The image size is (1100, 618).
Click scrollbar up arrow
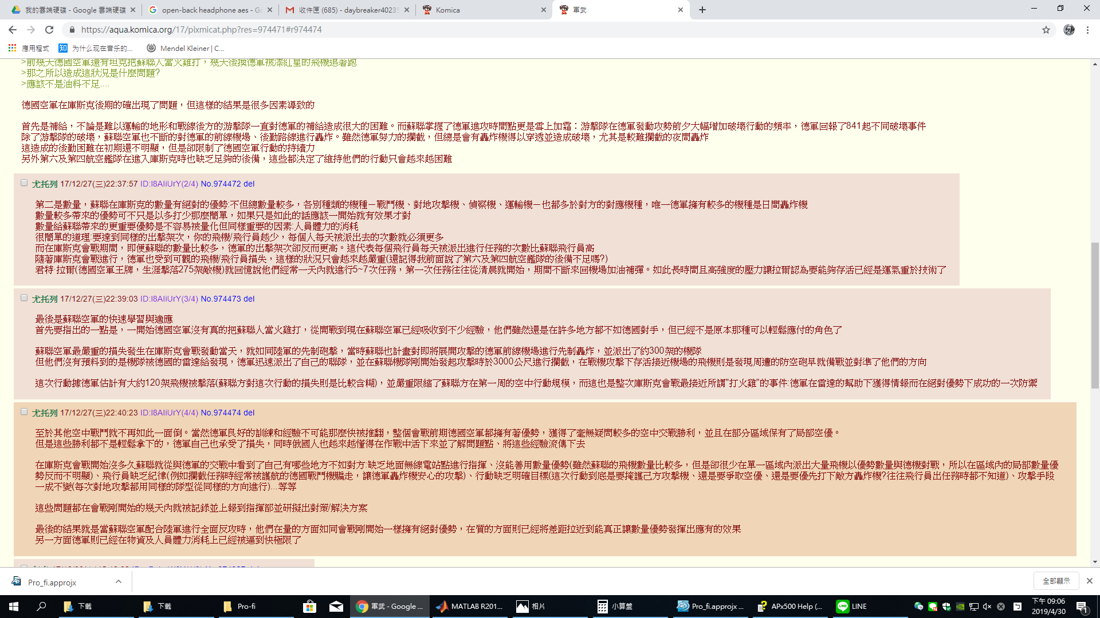(1095, 64)
